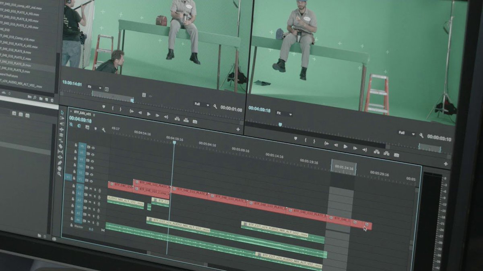Toggle V6 track output eye
The height and width of the screenshot is (271, 483).
point(93,148)
